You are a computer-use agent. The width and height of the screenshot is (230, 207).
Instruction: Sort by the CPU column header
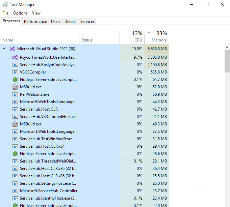[132, 37]
